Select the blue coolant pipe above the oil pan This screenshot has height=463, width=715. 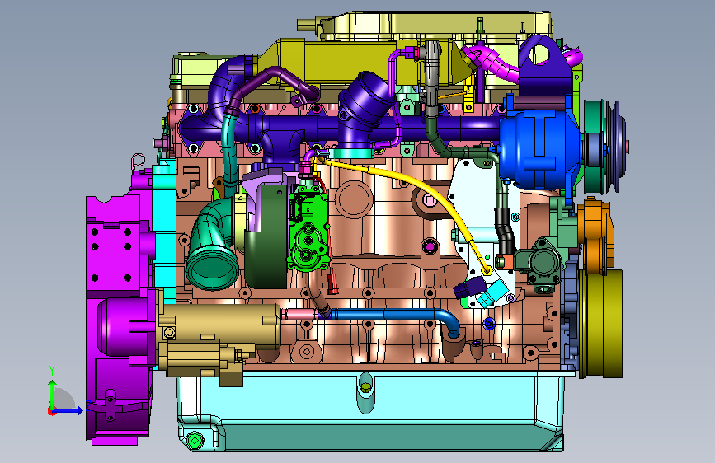pos(397,316)
